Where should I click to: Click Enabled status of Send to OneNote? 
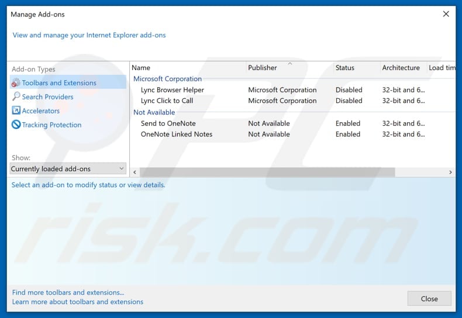click(348, 123)
